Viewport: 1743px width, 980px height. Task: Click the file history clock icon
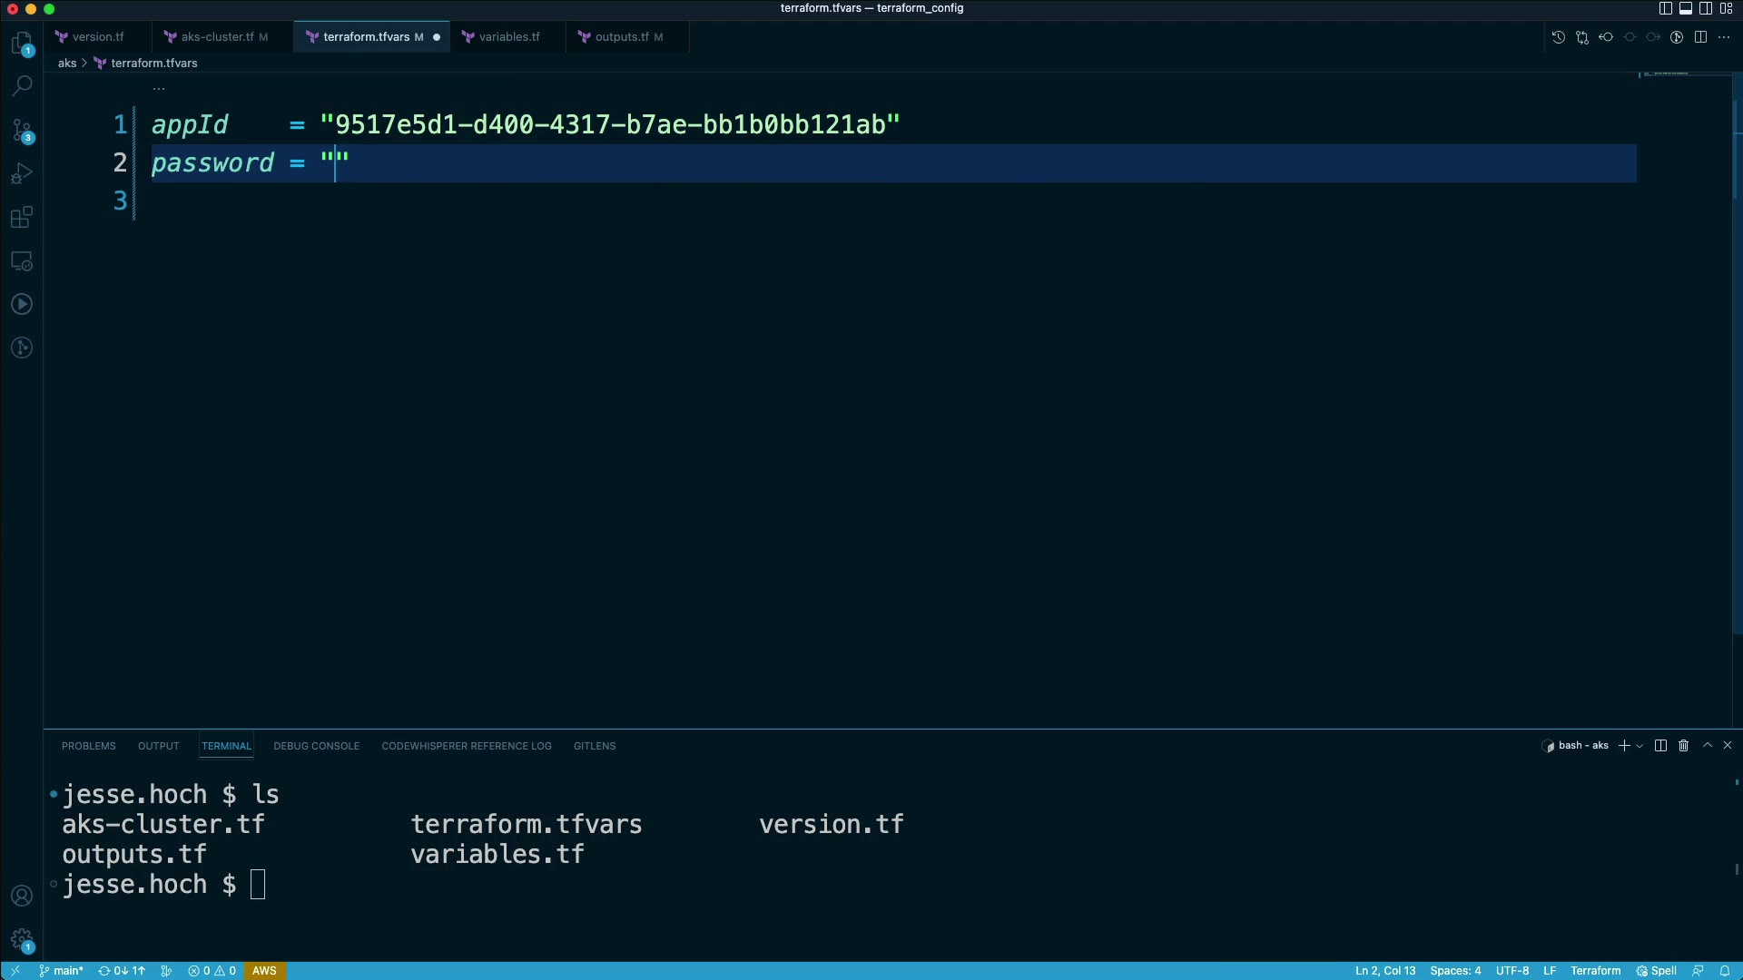[1558, 37]
